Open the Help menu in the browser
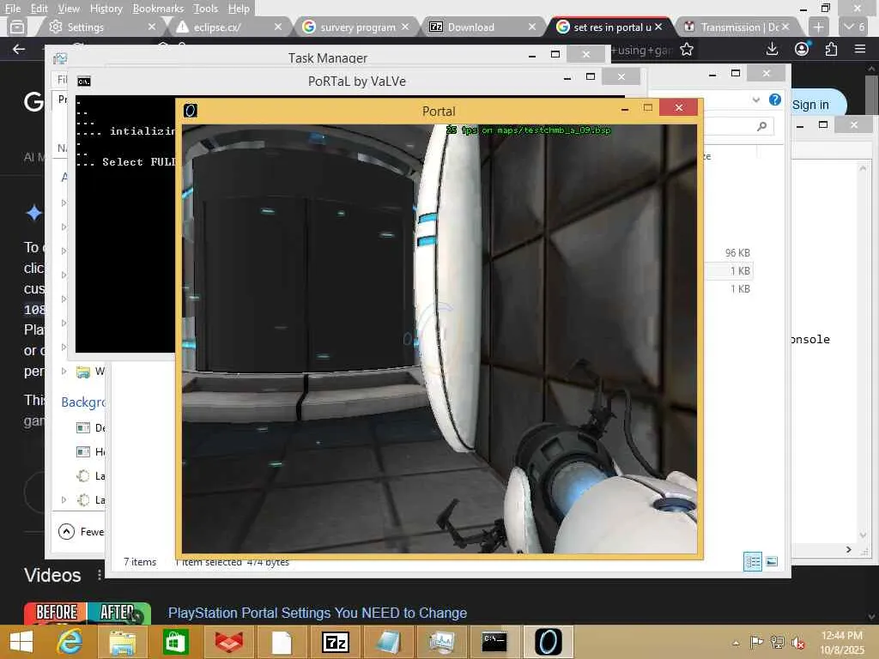Screen dimensions: 879x659 point(239,9)
